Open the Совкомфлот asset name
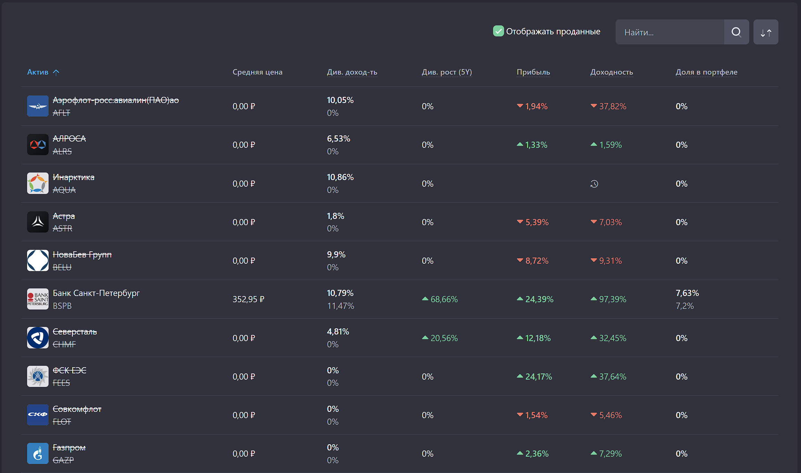 (x=77, y=409)
